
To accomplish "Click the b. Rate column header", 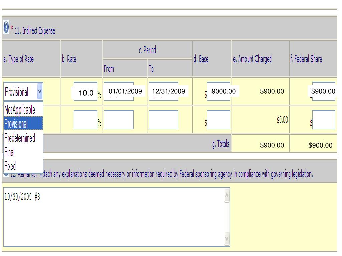I will point(69,59).
